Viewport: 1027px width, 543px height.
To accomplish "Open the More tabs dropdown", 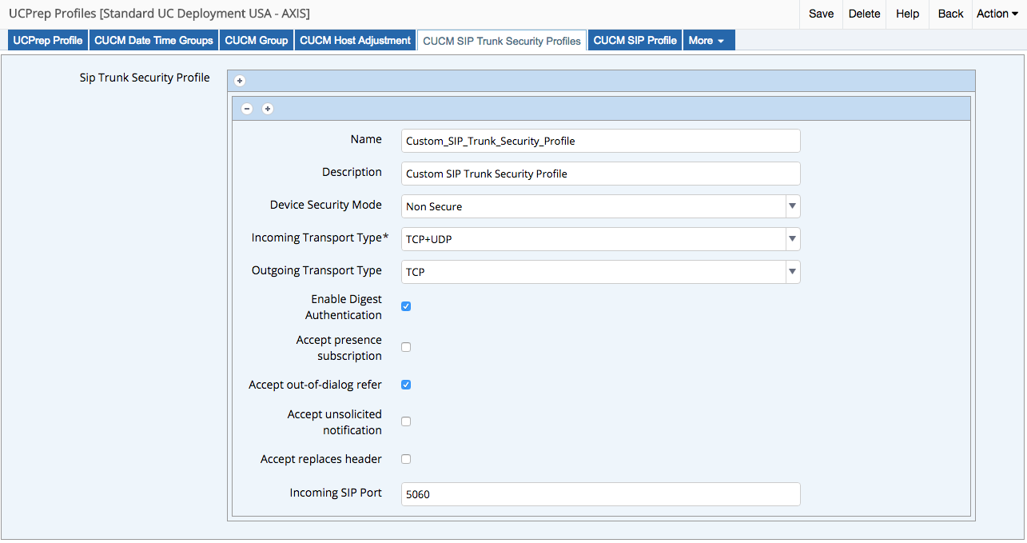I will point(708,41).
